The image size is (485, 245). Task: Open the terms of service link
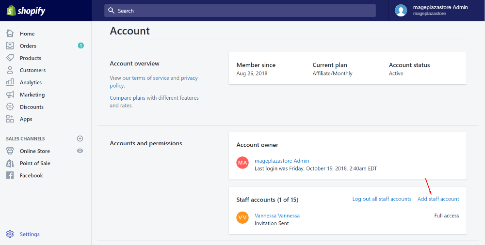click(x=151, y=78)
